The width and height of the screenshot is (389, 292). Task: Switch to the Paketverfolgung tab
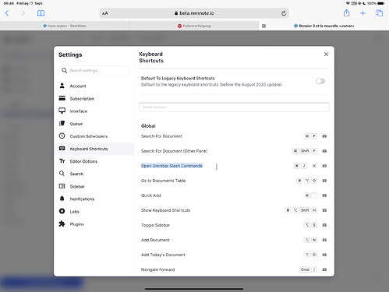pos(194,26)
